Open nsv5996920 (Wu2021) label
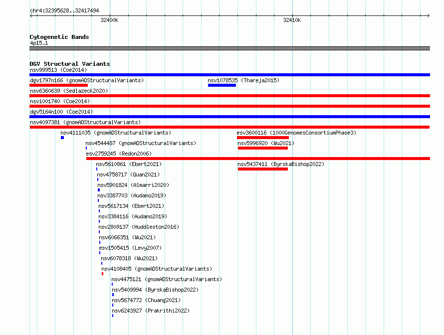 [266, 143]
